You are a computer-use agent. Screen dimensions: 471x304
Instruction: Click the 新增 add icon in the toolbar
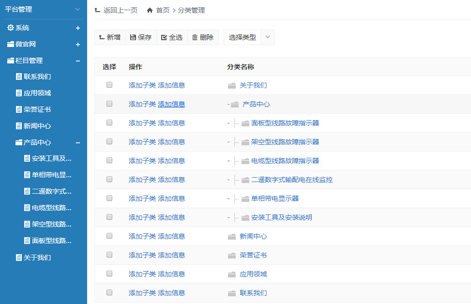point(102,37)
